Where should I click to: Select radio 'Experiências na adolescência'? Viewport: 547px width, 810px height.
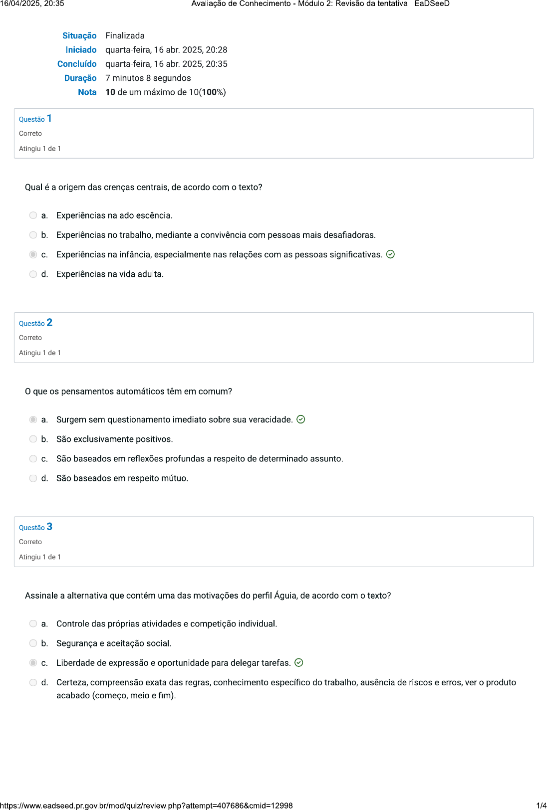(x=33, y=215)
